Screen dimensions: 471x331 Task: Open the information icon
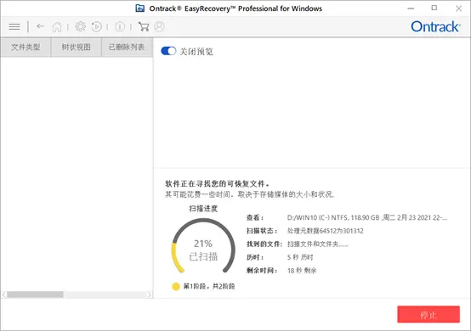click(x=120, y=26)
